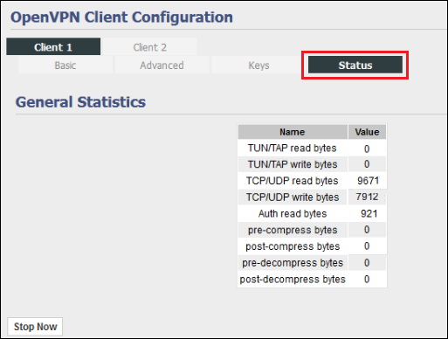Image resolution: width=448 pixels, height=339 pixels.
Task: Click the 0 value for post-compress bytes
Action: 367,246
